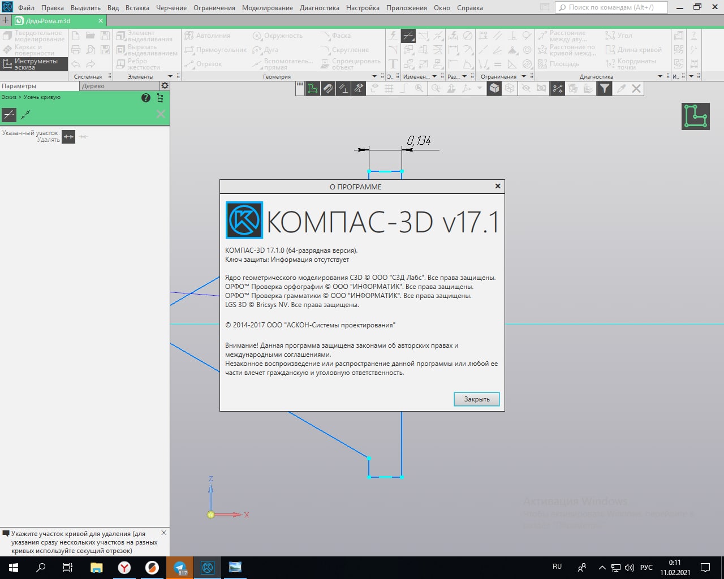Click the Скругление tool
The image size is (724, 579).
[344, 50]
